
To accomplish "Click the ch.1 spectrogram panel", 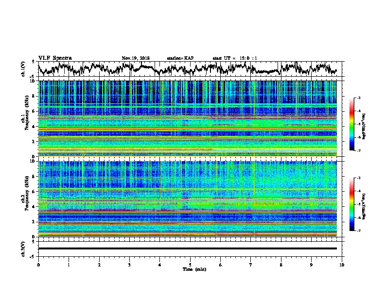I will (x=187, y=118).
